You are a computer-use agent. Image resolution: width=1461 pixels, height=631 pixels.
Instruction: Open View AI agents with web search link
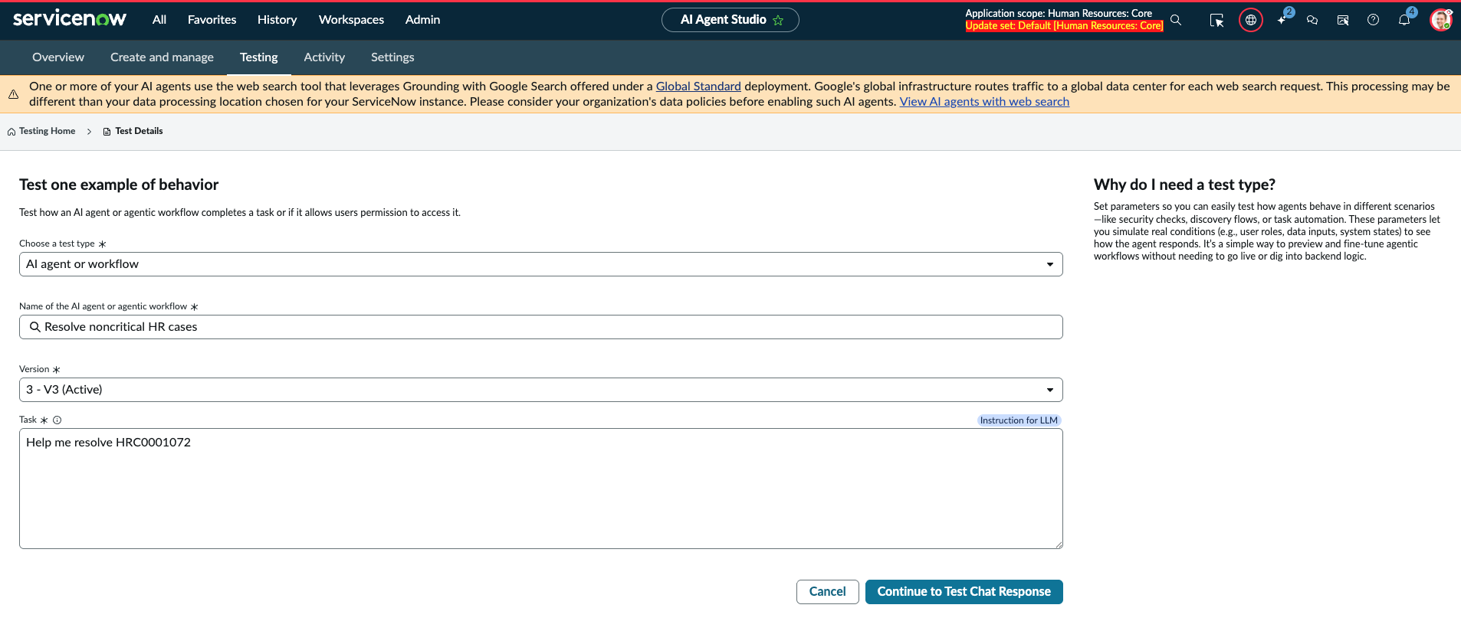pyautogui.click(x=984, y=102)
